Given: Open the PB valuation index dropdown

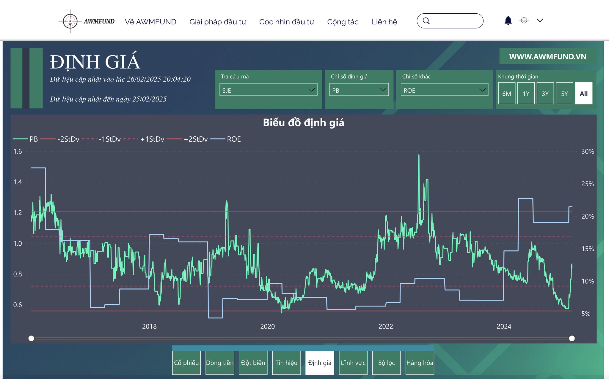Looking at the screenshot, I should [x=359, y=90].
